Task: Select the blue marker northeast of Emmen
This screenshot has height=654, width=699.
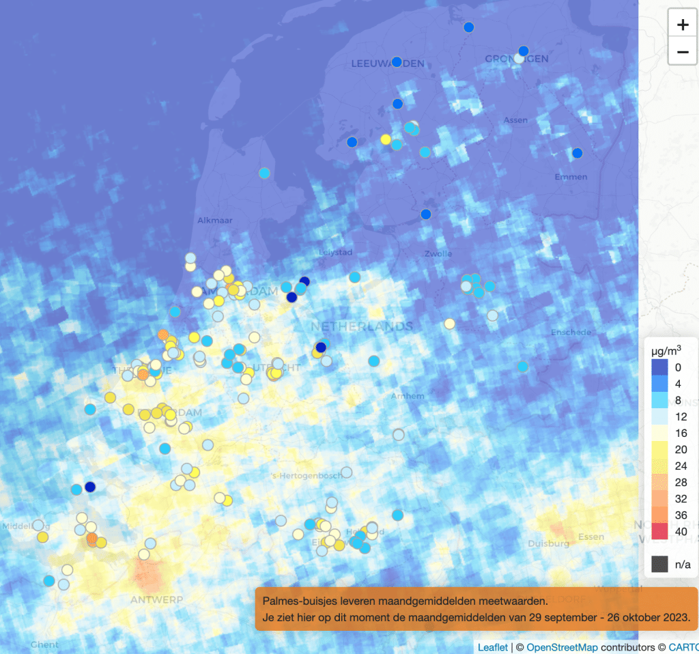Action: (x=577, y=153)
